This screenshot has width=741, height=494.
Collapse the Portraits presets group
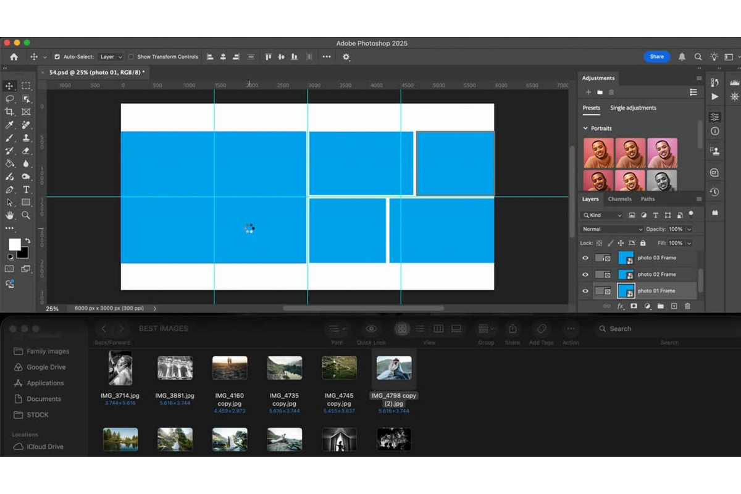click(585, 128)
